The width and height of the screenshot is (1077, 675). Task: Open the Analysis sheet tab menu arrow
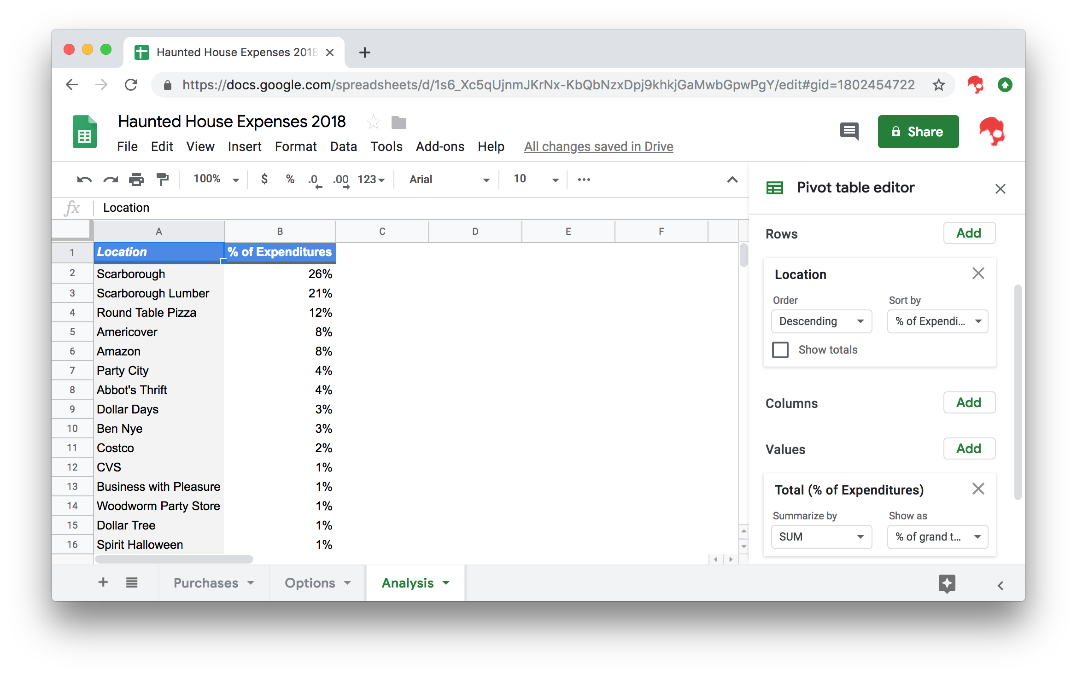446,583
